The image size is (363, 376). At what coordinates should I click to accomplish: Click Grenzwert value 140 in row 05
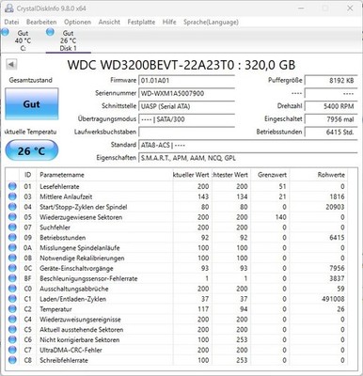(x=280, y=217)
